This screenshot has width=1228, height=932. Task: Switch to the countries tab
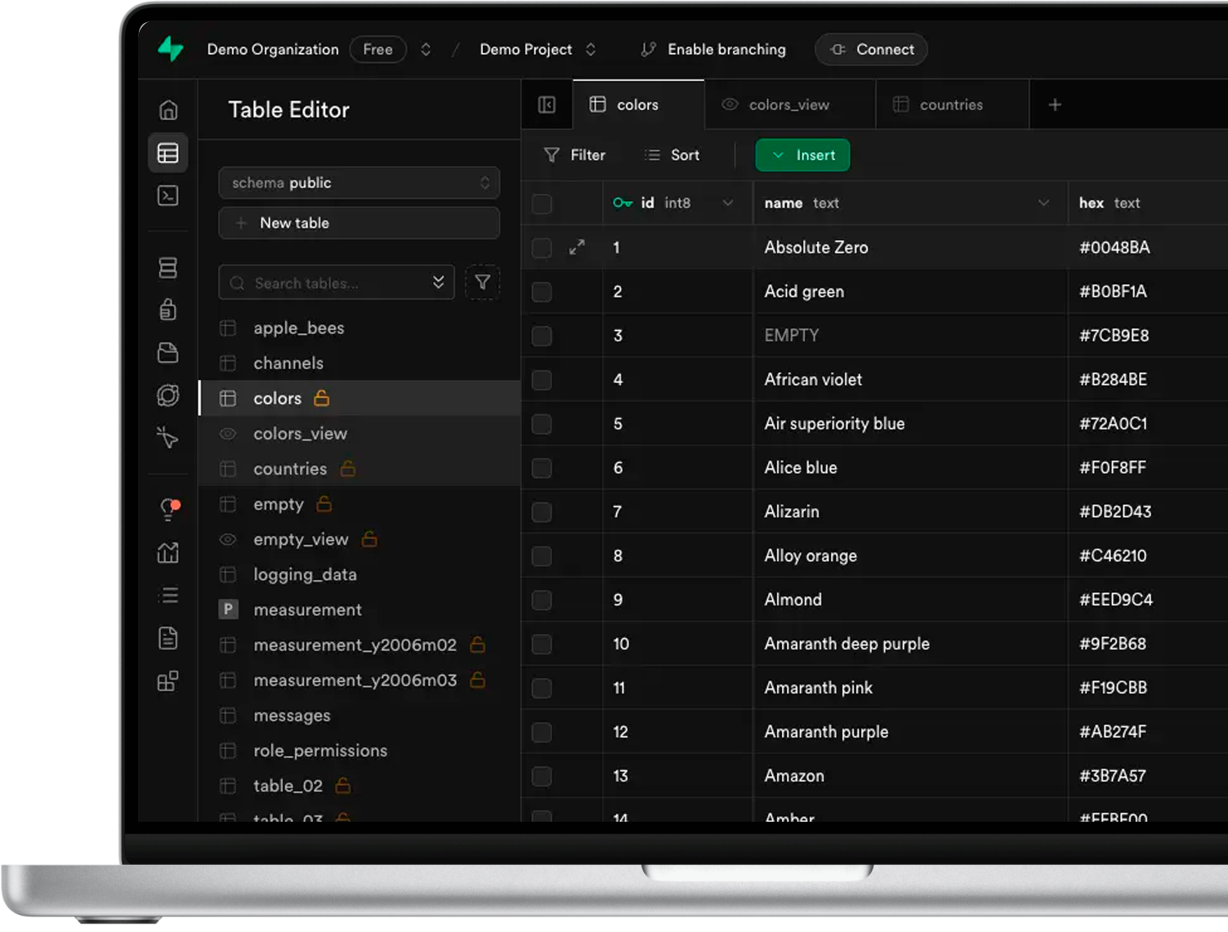951,105
